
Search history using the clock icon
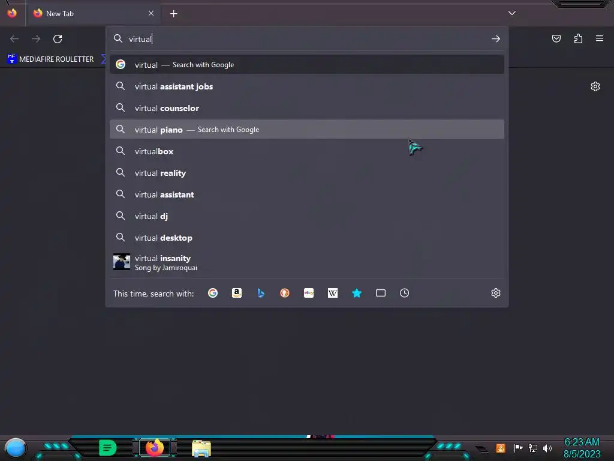click(405, 293)
